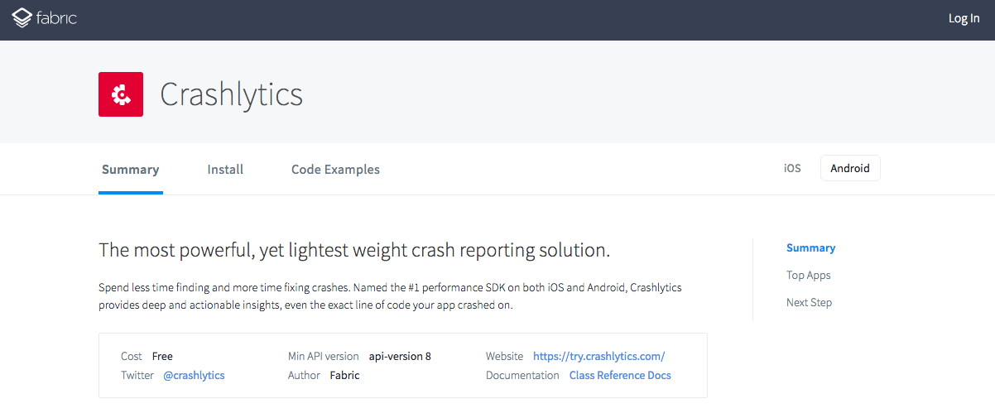Click the Fabric layered-stack logo icon
995x413 pixels.
coord(22,18)
